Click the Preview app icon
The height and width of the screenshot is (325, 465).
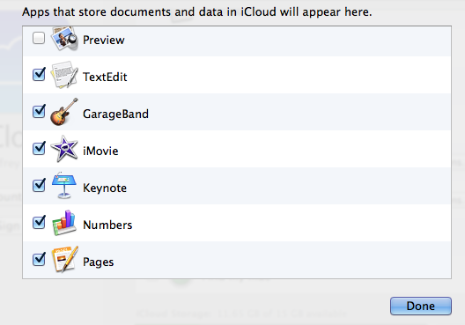(x=64, y=39)
